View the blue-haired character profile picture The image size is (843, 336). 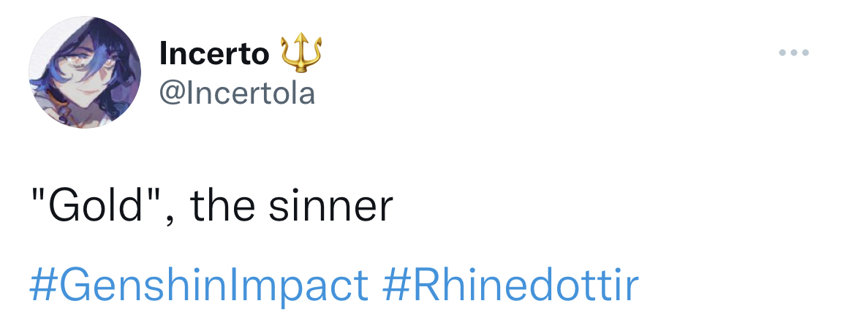point(84,72)
